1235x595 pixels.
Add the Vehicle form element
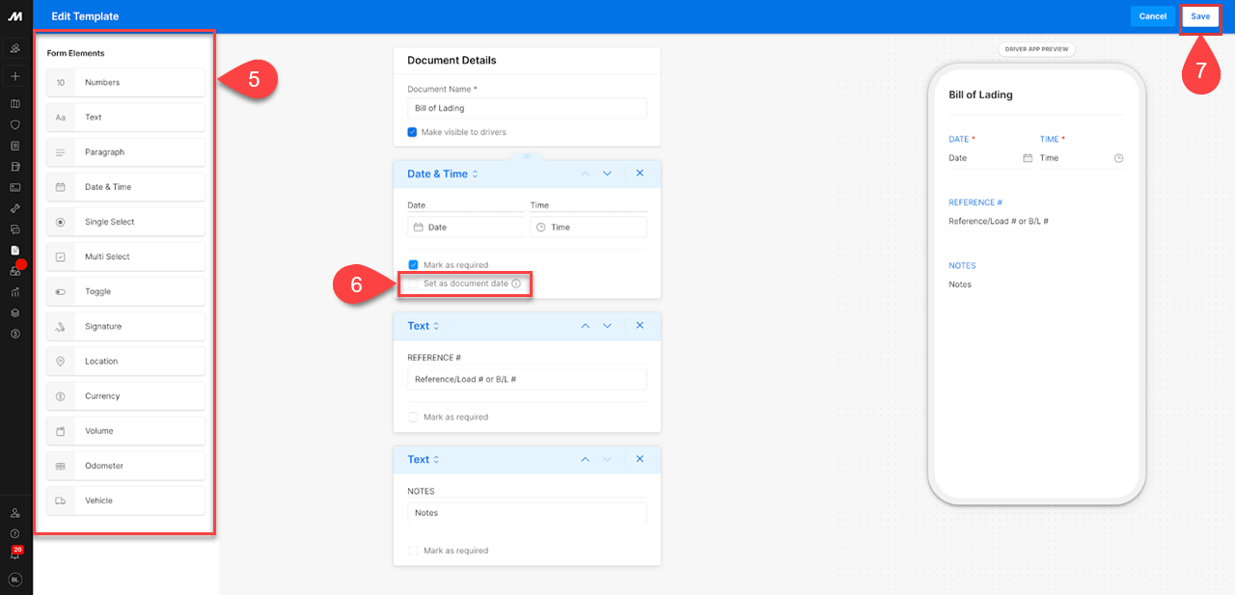(x=125, y=500)
